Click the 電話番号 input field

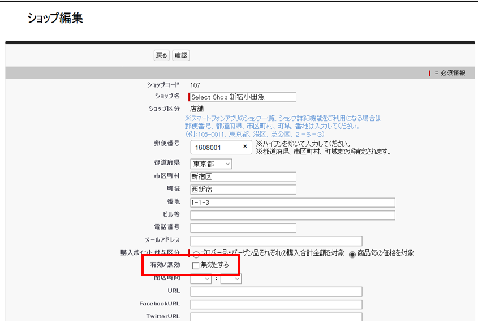pyautogui.click(x=243, y=228)
